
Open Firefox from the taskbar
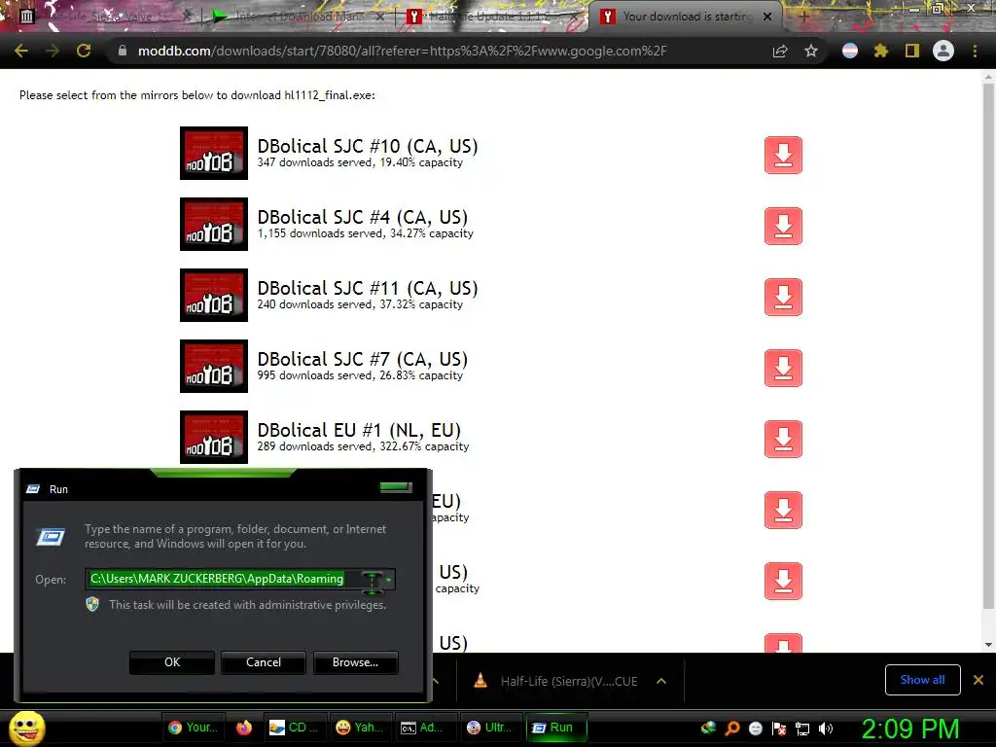tap(244, 728)
